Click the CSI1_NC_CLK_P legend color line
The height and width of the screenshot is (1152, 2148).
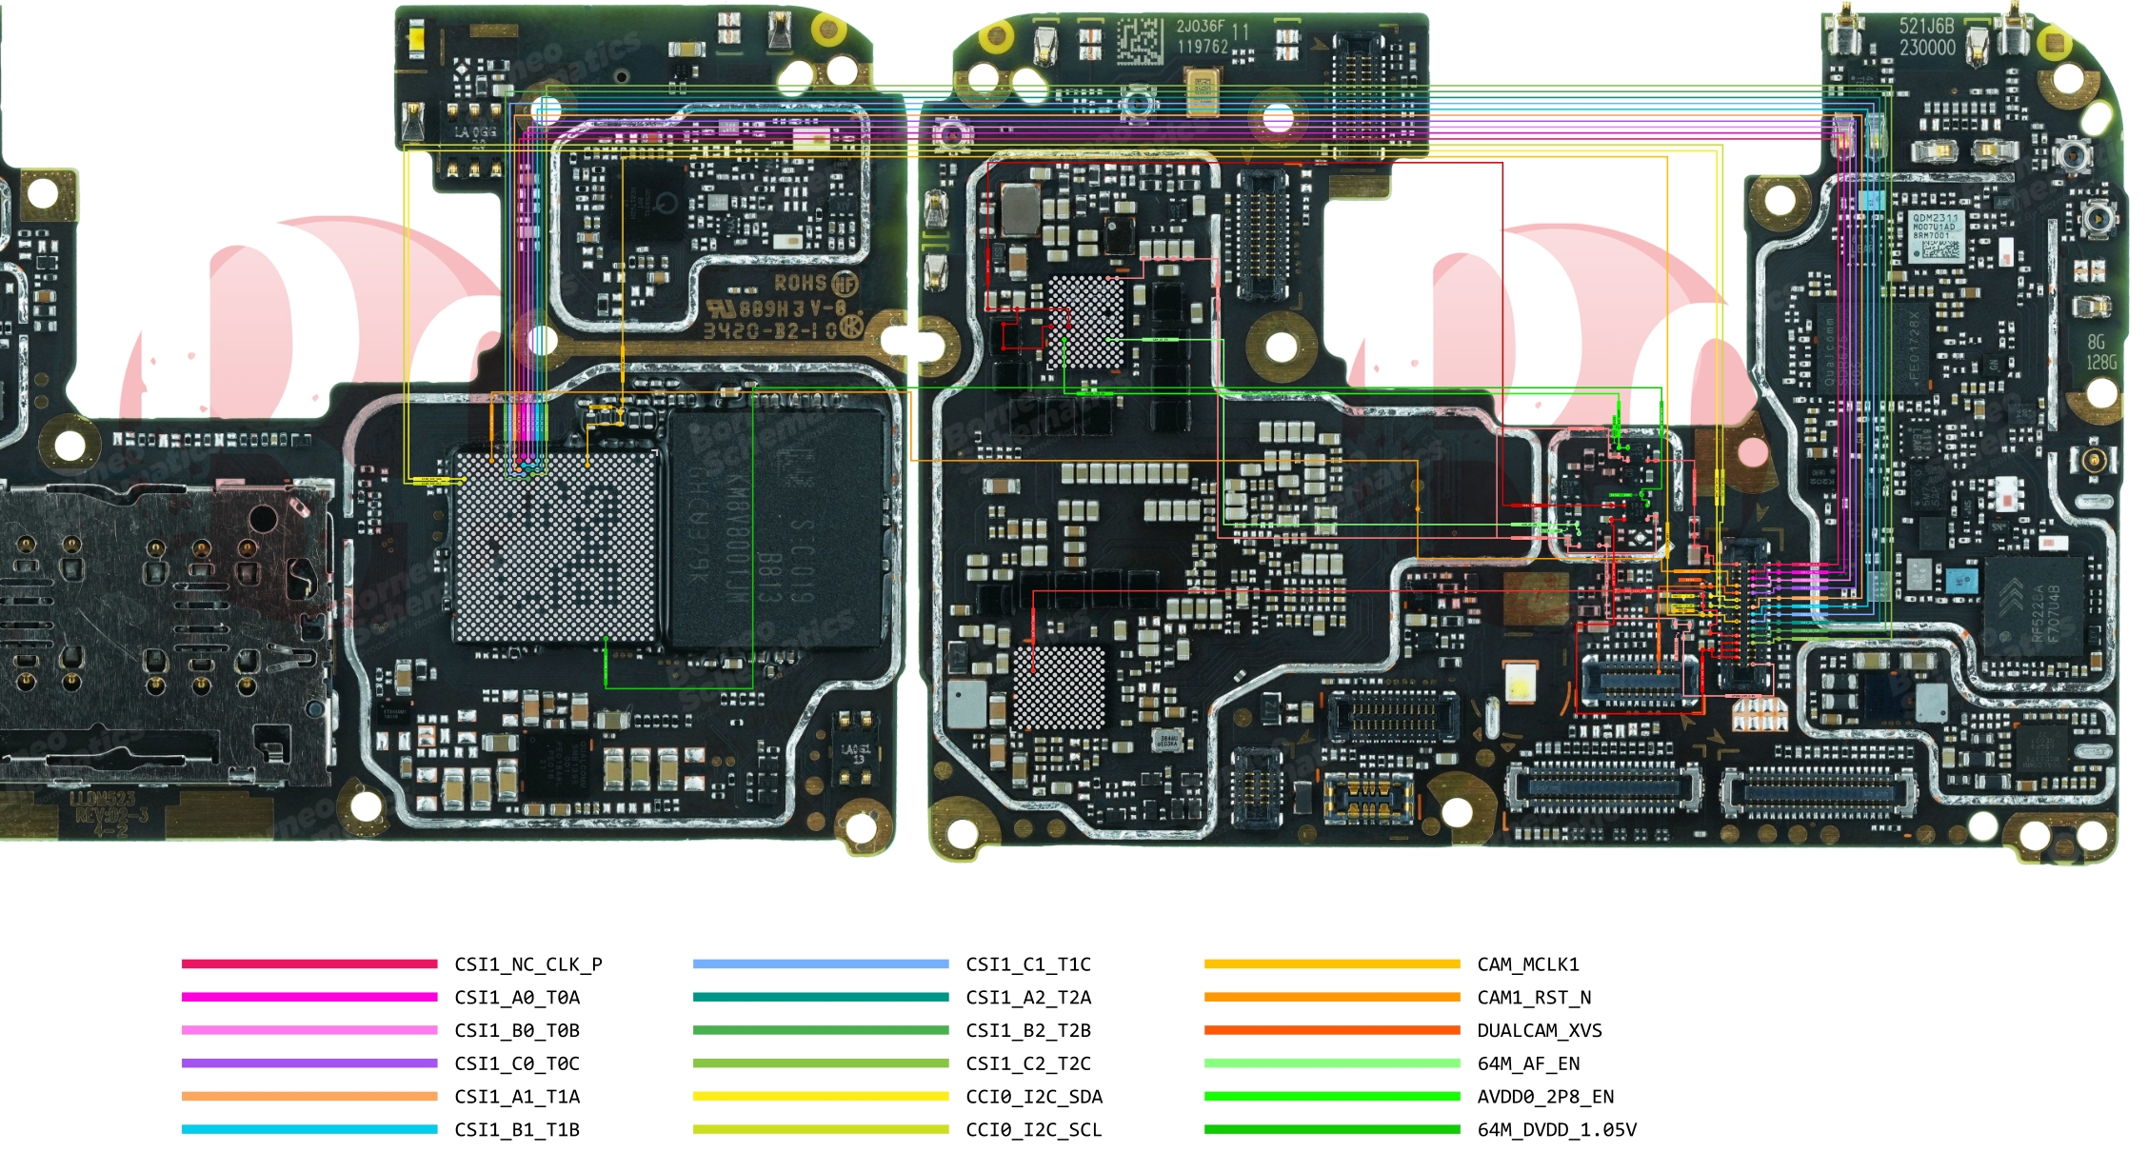point(309,963)
